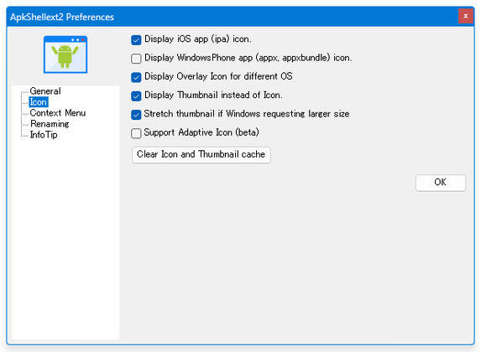Toggle Display Overlay Icon for different OS
This screenshot has height=352, width=481.
[x=136, y=77]
